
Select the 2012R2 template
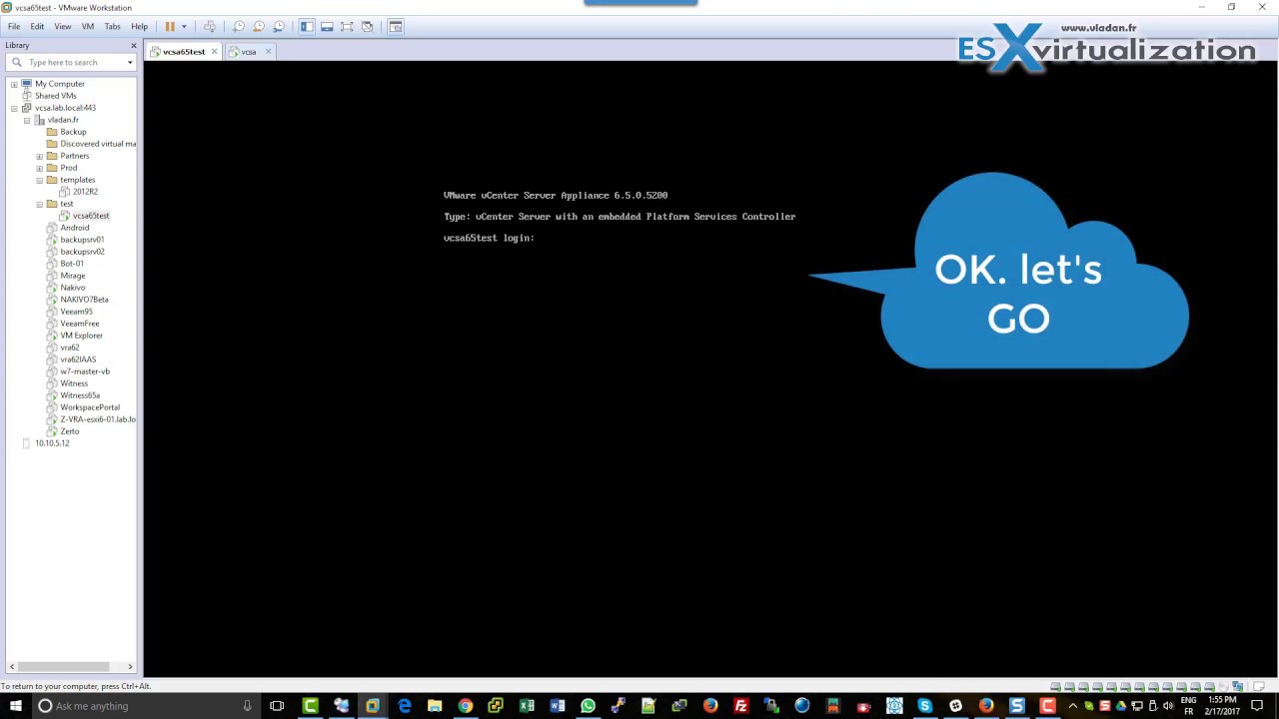pyautogui.click(x=84, y=192)
